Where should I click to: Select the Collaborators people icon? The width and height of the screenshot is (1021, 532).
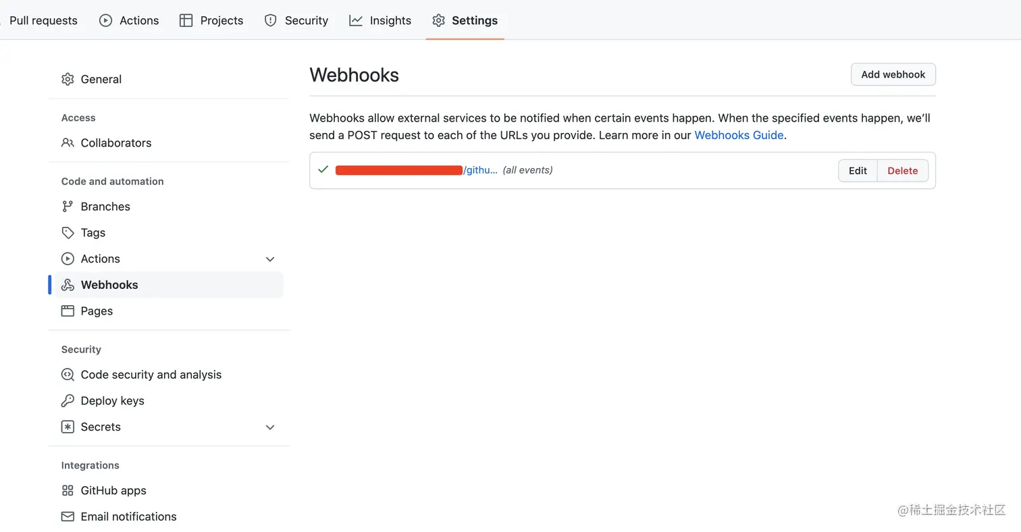[68, 142]
